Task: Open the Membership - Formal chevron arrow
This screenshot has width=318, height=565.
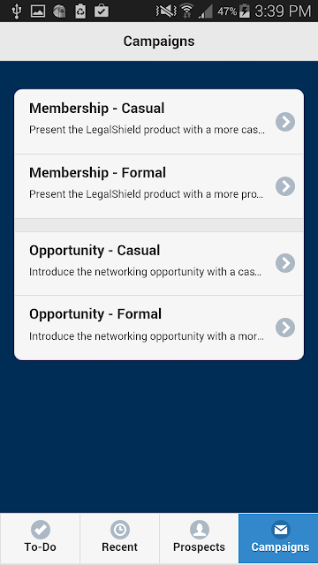Action: click(285, 186)
